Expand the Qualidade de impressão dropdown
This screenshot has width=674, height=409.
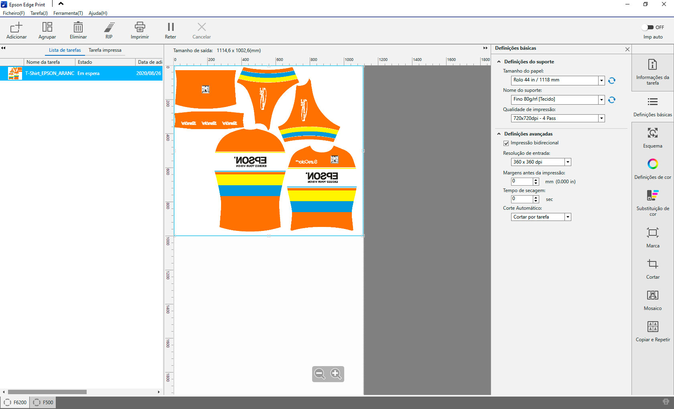[601, 118]
